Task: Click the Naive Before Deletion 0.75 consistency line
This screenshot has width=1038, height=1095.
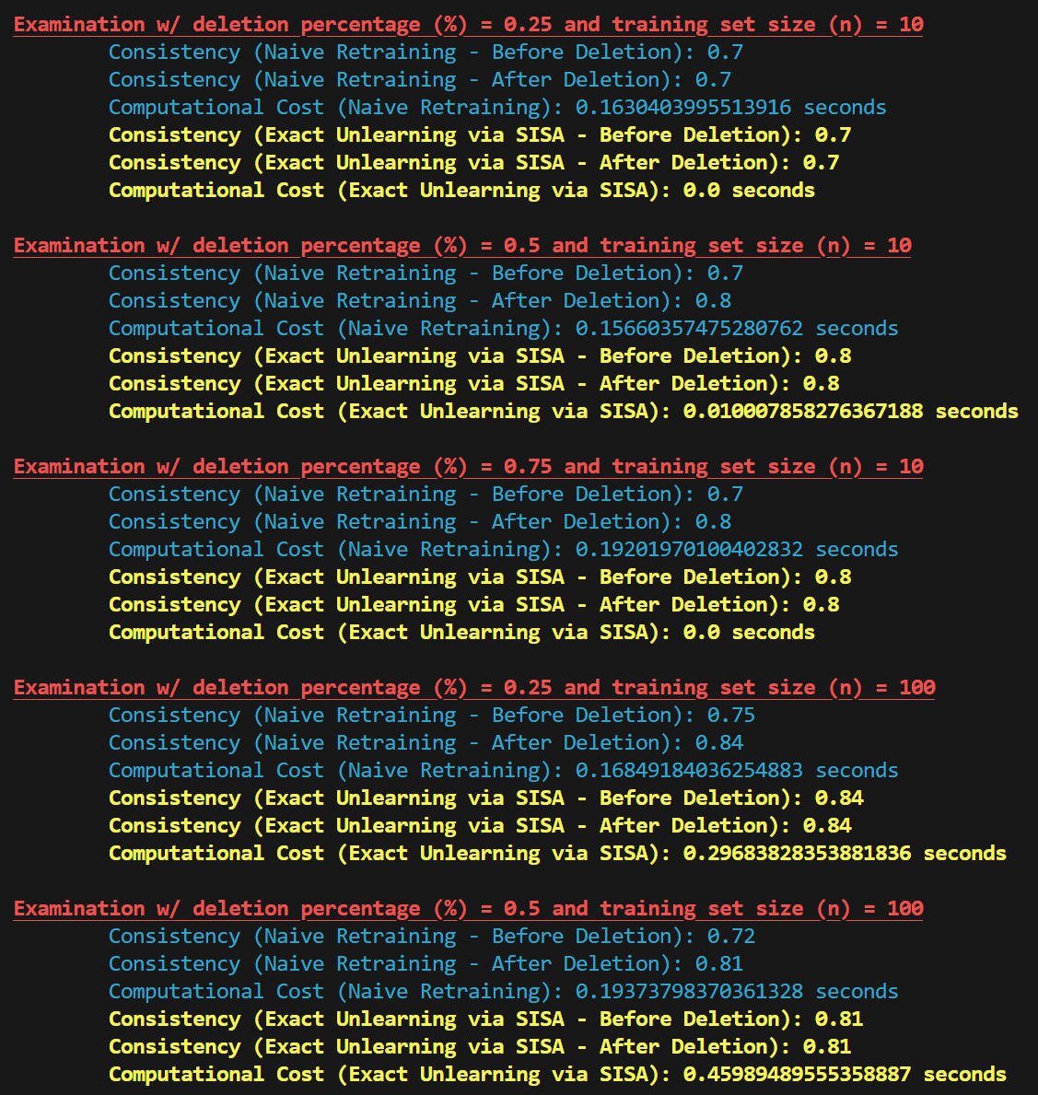Action: [432, 716]
